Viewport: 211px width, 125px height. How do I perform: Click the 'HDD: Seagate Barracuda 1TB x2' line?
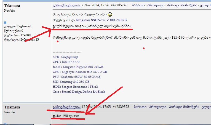[x=75, y=87]
